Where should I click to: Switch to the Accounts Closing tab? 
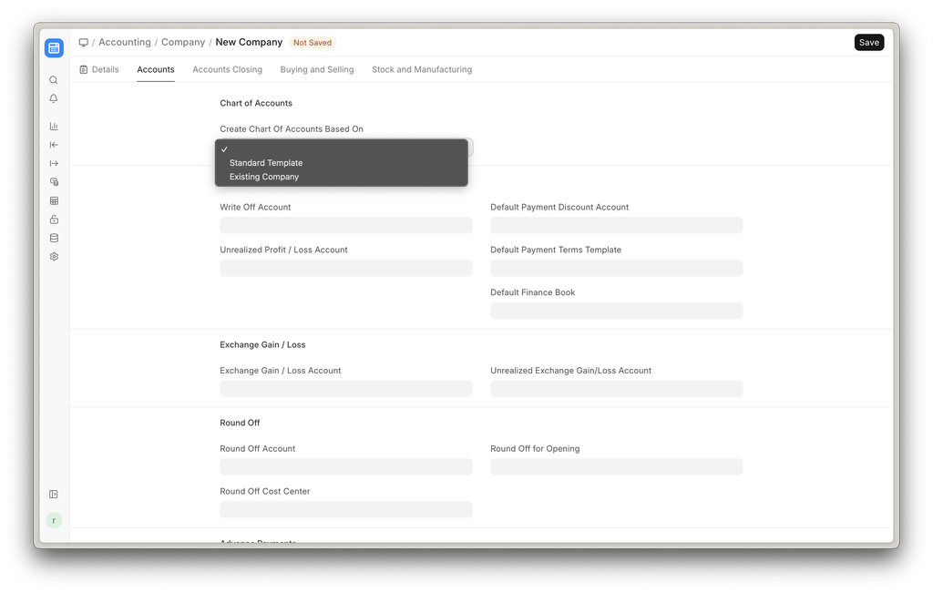[x=227, y=69]
